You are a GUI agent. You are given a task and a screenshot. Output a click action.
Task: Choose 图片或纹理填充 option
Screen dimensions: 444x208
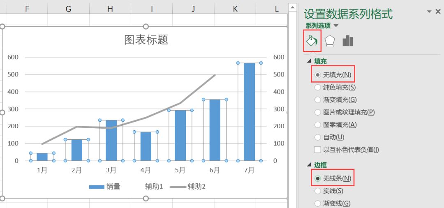pyautogui.click(x=318, y=112)
